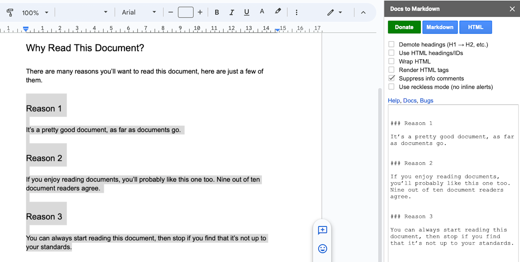This screenshot has height=262, width=520.
Task: Click the "There are many reasons" paragraph
Action: pyautogui.click(x=145, y=76)
